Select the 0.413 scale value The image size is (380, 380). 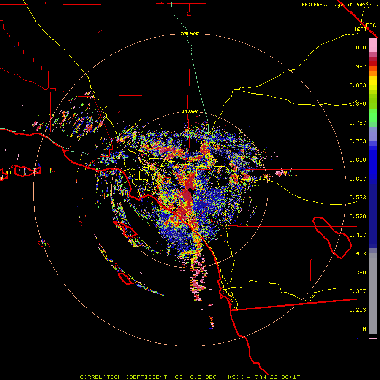358,254
